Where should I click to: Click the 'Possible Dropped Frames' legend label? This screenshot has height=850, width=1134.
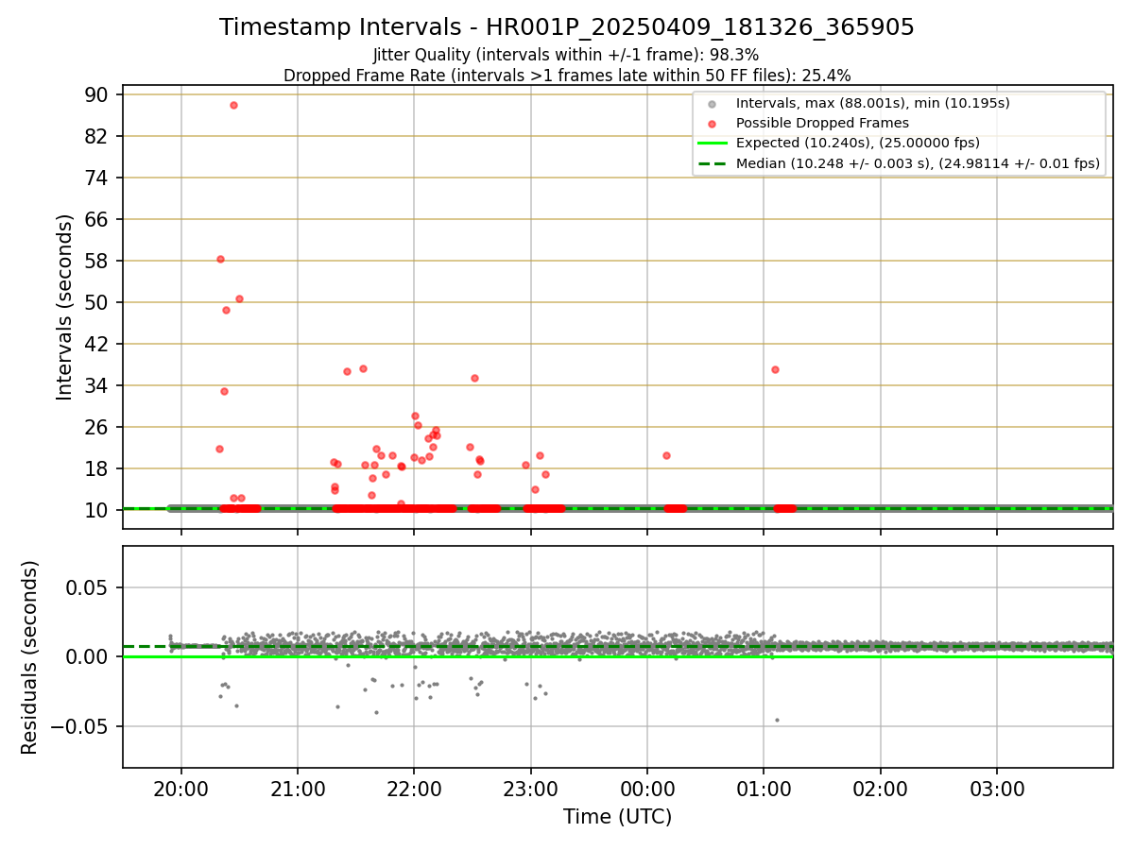coord(822,123)
